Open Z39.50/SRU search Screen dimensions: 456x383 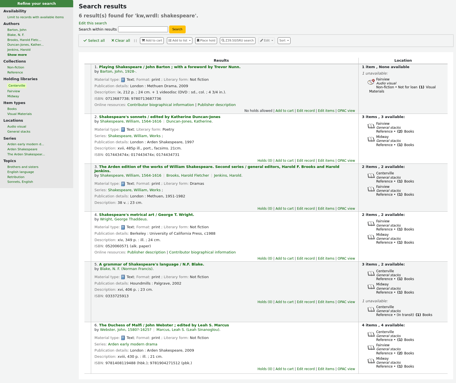(x=238, y=41)
